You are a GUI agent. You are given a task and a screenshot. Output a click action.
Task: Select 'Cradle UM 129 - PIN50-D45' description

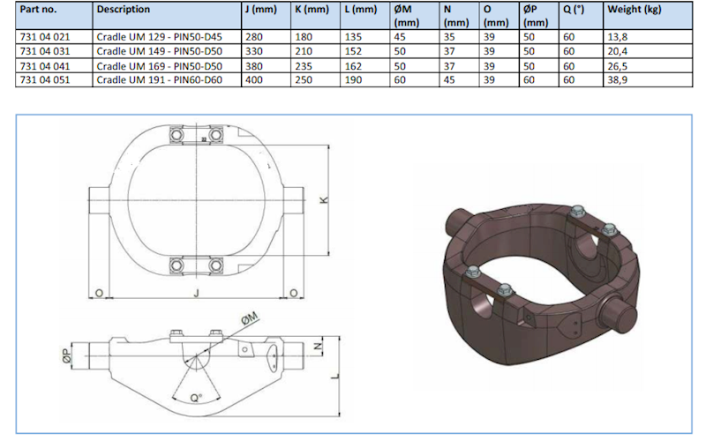[160, 37]
